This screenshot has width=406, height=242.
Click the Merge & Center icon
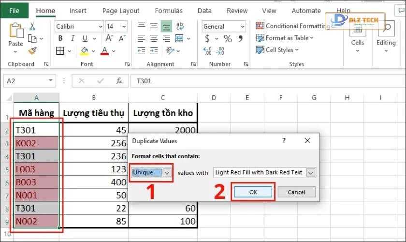pyautogui.click(x=179, y=38)
